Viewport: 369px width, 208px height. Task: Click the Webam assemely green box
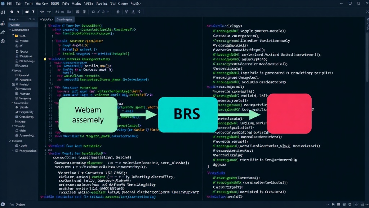tap(88, 115)
